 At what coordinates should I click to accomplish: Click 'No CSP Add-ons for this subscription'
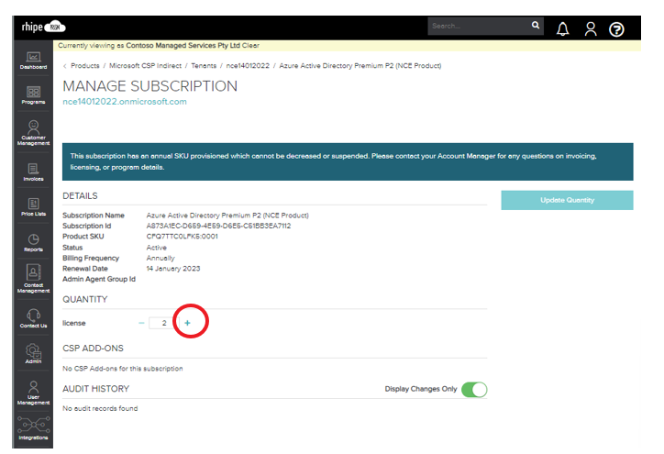tap(123, 369)
